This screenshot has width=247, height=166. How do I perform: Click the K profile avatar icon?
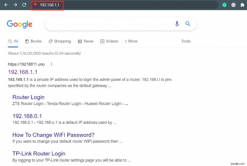[x=233, y=5]
